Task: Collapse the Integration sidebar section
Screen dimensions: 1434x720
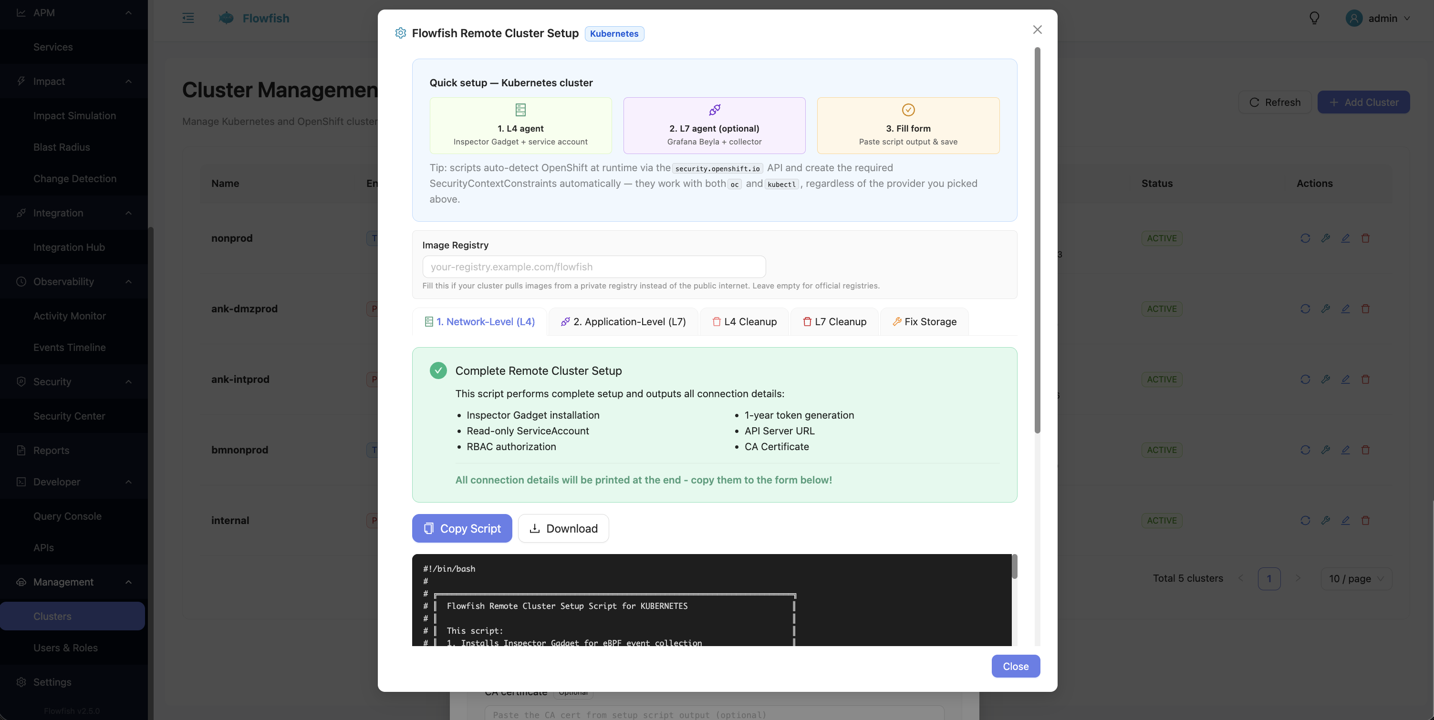Action: pyautogui.click(x=129, y=213)
